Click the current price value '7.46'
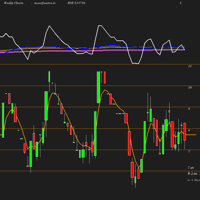Screen dimensions: 200x200 (191, 168)
